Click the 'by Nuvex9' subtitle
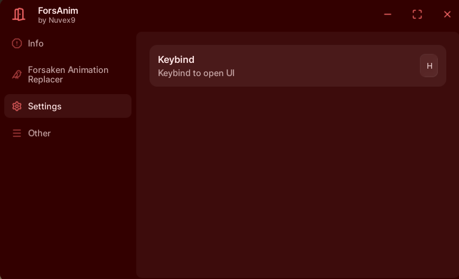The width and height of the screenshot is (459, 279). tap(57, 20)
